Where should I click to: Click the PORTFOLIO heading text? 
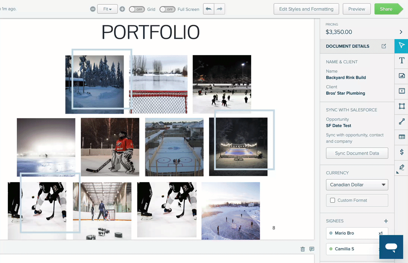coord(151,32)
